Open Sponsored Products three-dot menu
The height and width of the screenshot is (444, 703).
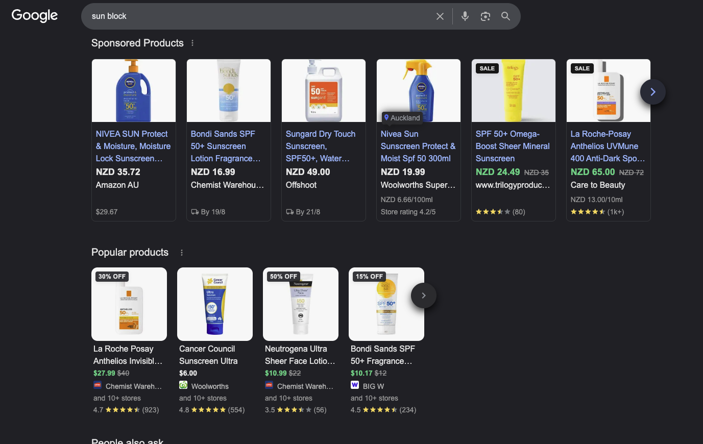pyautogui.click(x=192, y=43)
